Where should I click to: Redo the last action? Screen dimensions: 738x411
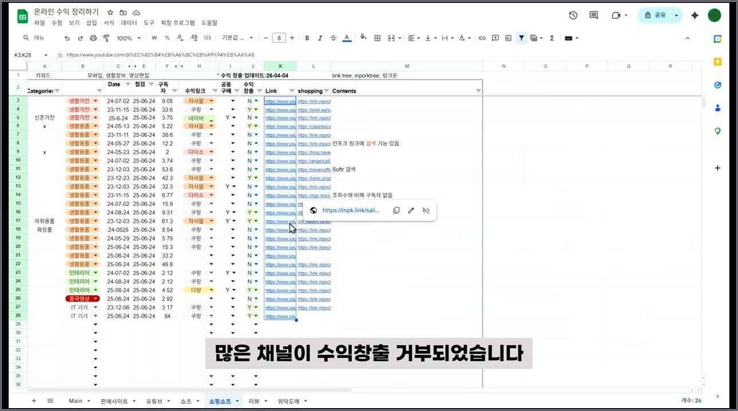80,38
